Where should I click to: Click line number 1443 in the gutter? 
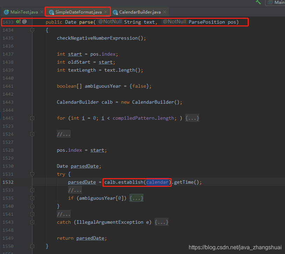pyautogui.click(x=8, y=102)
